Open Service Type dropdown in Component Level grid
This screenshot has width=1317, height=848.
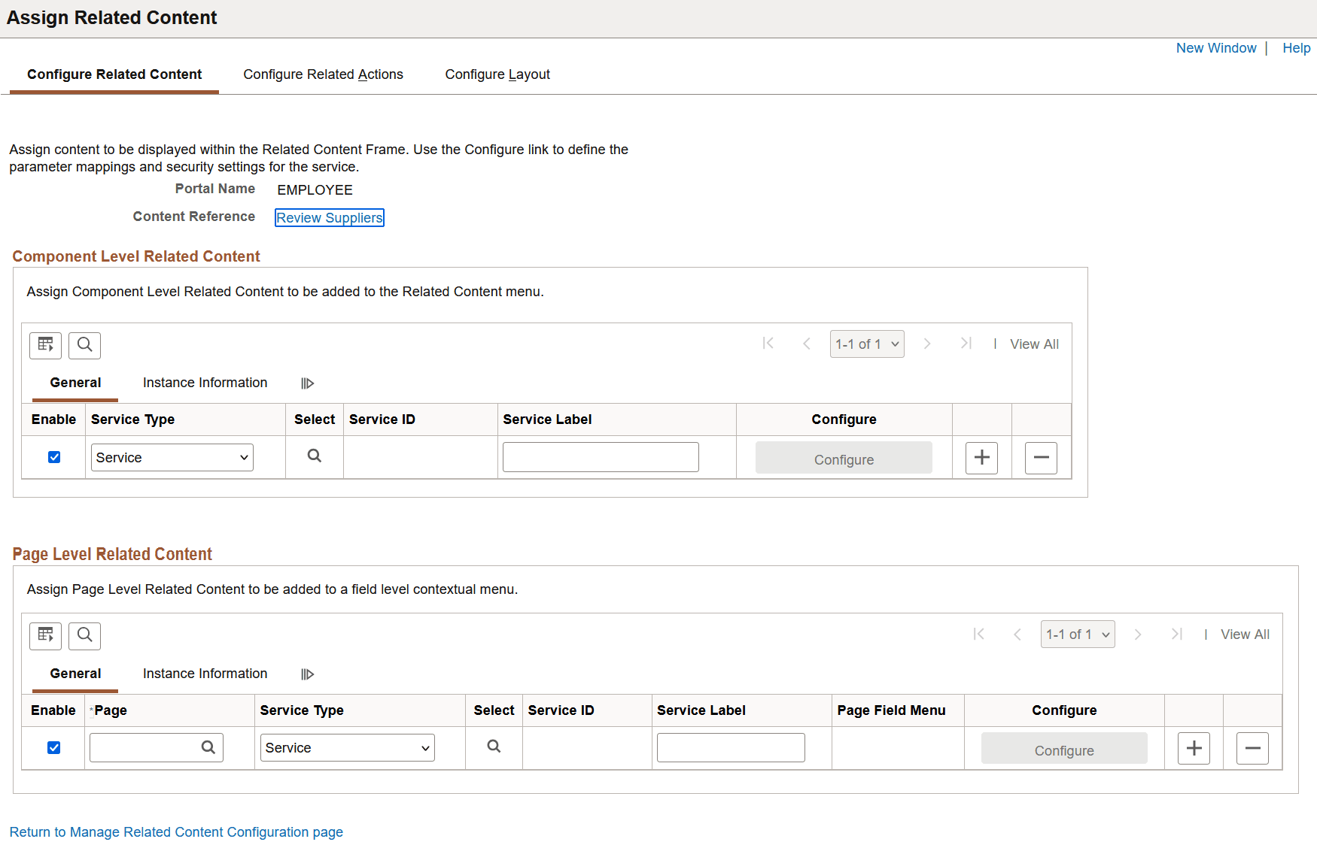[x=172, y=458]
